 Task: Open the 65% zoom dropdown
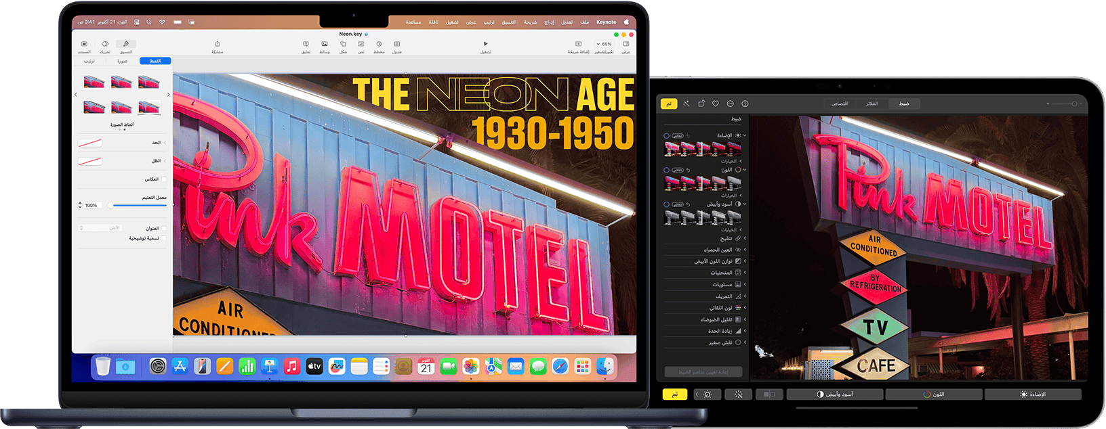click(604, 44)
